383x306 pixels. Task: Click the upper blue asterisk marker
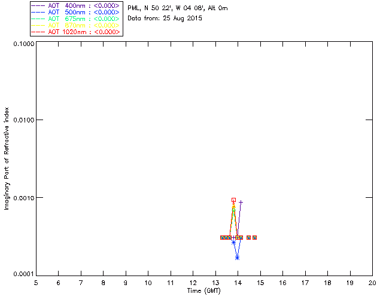coord(234,242)
